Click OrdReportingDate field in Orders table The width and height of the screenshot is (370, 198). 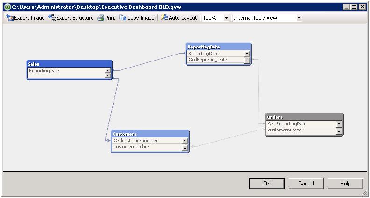(301, 123)
